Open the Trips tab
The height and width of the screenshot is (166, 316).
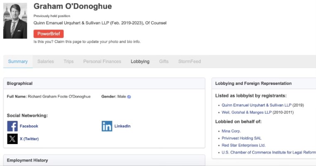tap(68, 61)
